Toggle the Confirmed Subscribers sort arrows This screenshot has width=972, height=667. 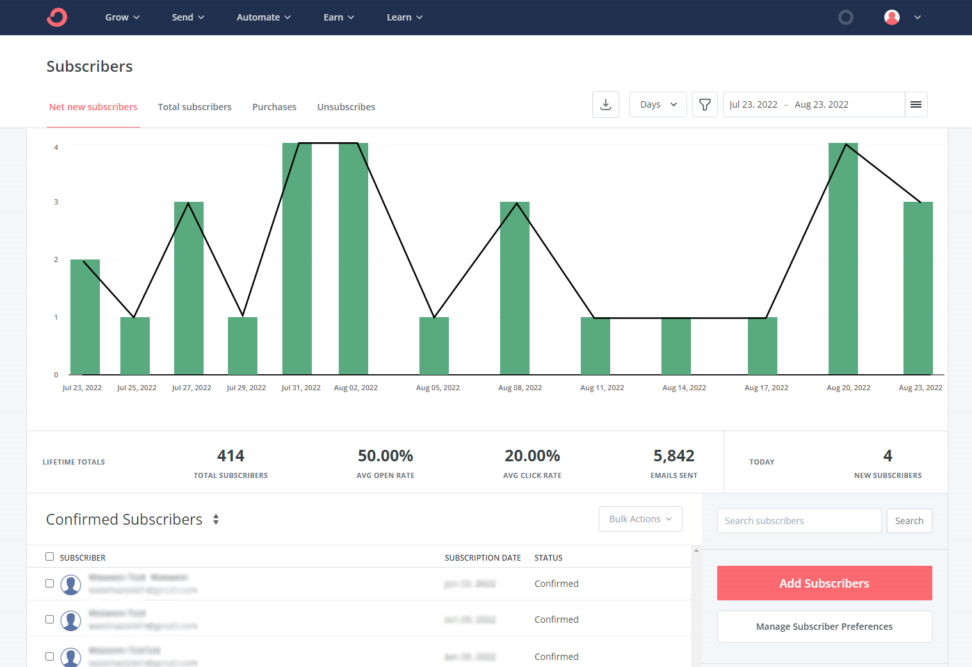[216, 520]
